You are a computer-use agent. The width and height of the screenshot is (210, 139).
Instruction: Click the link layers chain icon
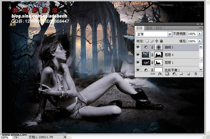point(152,74)
